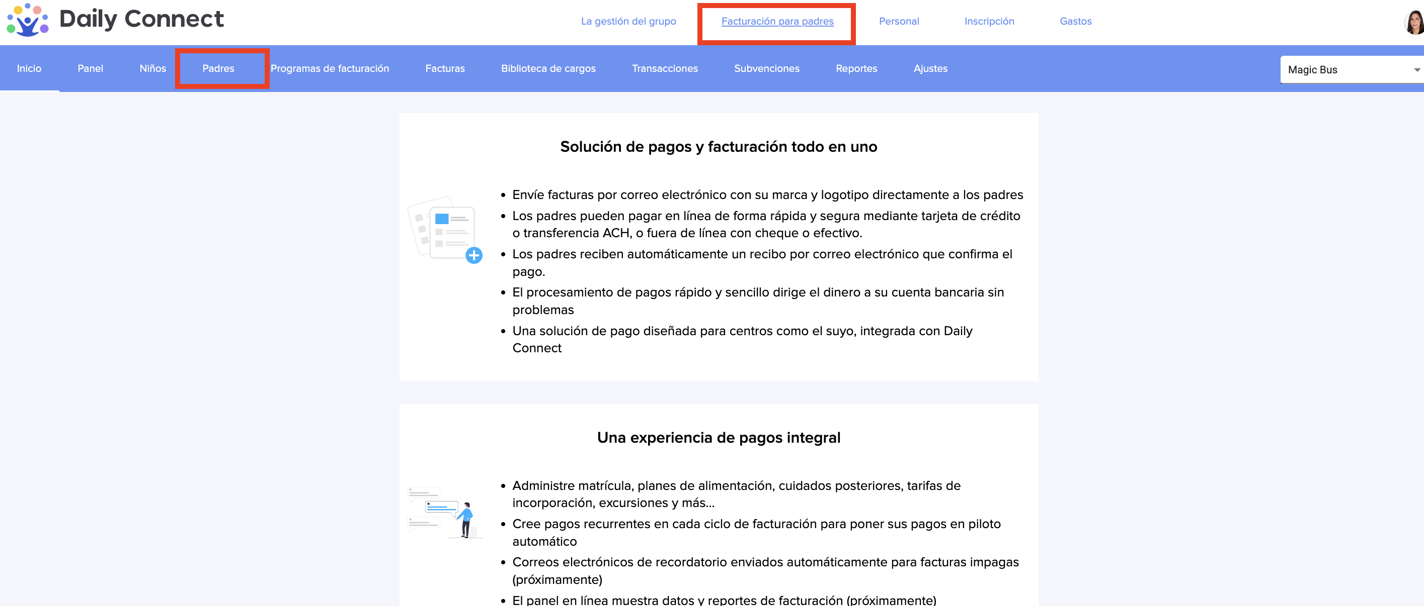Open the Ajustes settings tab
Viewport: 1424px width, 606px height.
click(x=930, y=68)
